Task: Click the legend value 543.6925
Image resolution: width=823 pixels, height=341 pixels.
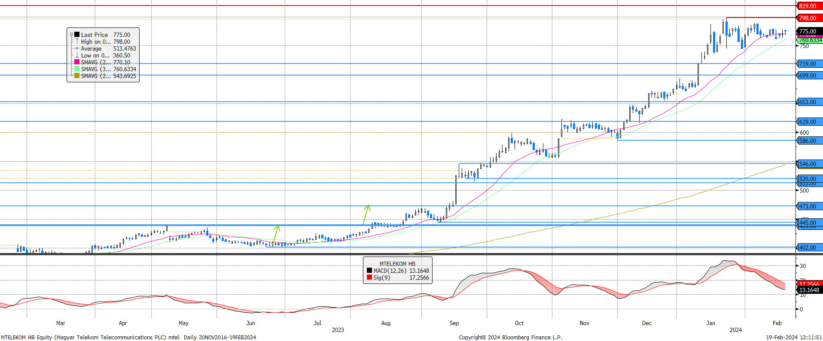Action: coord(125,76)
